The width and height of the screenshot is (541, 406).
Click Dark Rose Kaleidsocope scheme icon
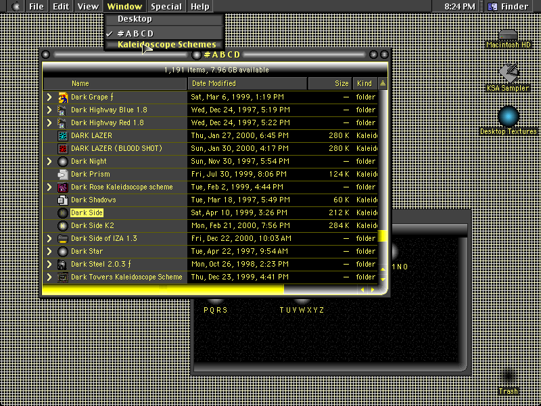62,187
